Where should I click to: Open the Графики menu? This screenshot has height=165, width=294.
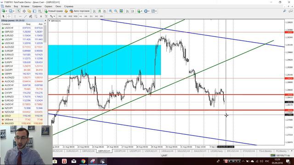click(x=37, y=6)
